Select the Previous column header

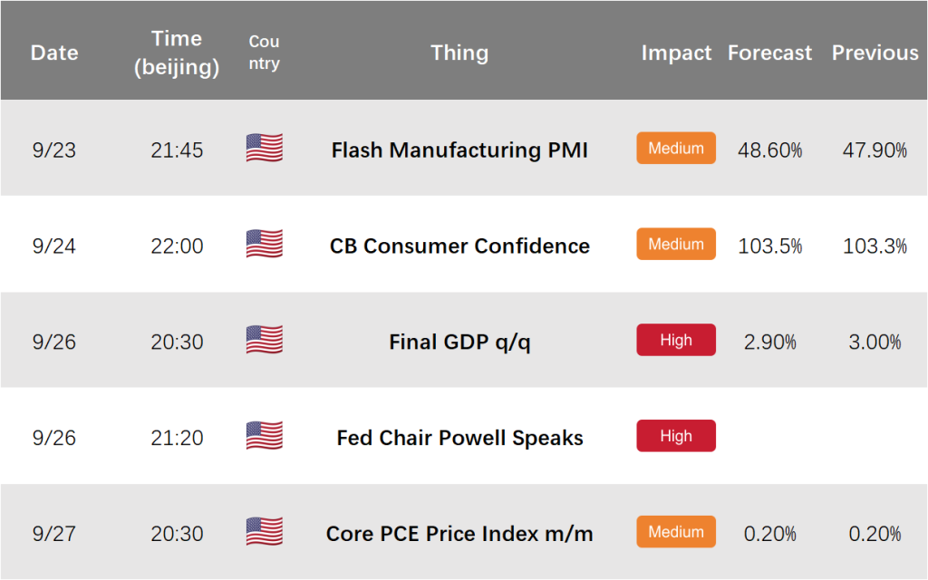[x=875, y=53]
